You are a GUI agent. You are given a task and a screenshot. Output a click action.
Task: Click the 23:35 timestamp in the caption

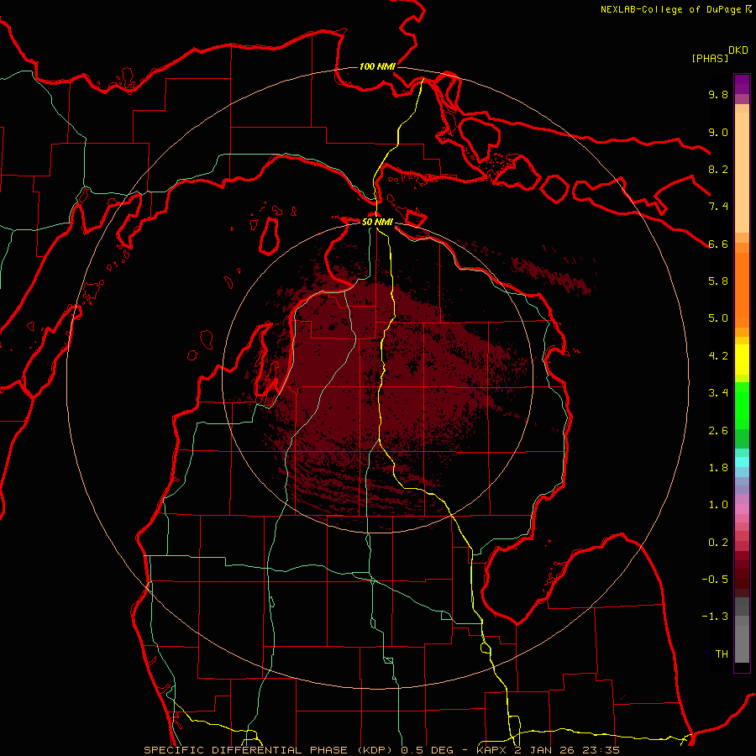[601, 750]
